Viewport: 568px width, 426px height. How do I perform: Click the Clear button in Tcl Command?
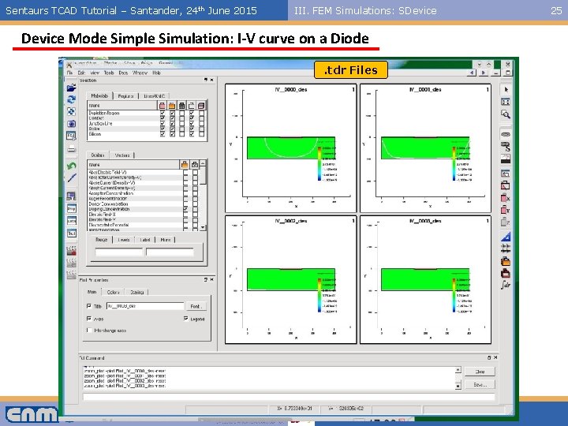(480, 372)
